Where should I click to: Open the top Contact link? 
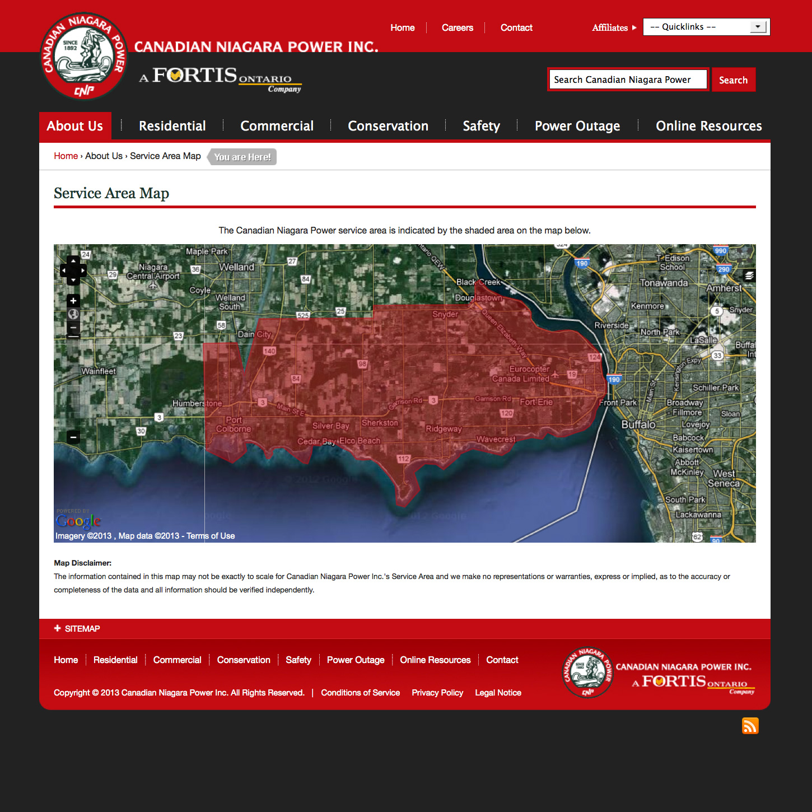[x=516, y=27]
